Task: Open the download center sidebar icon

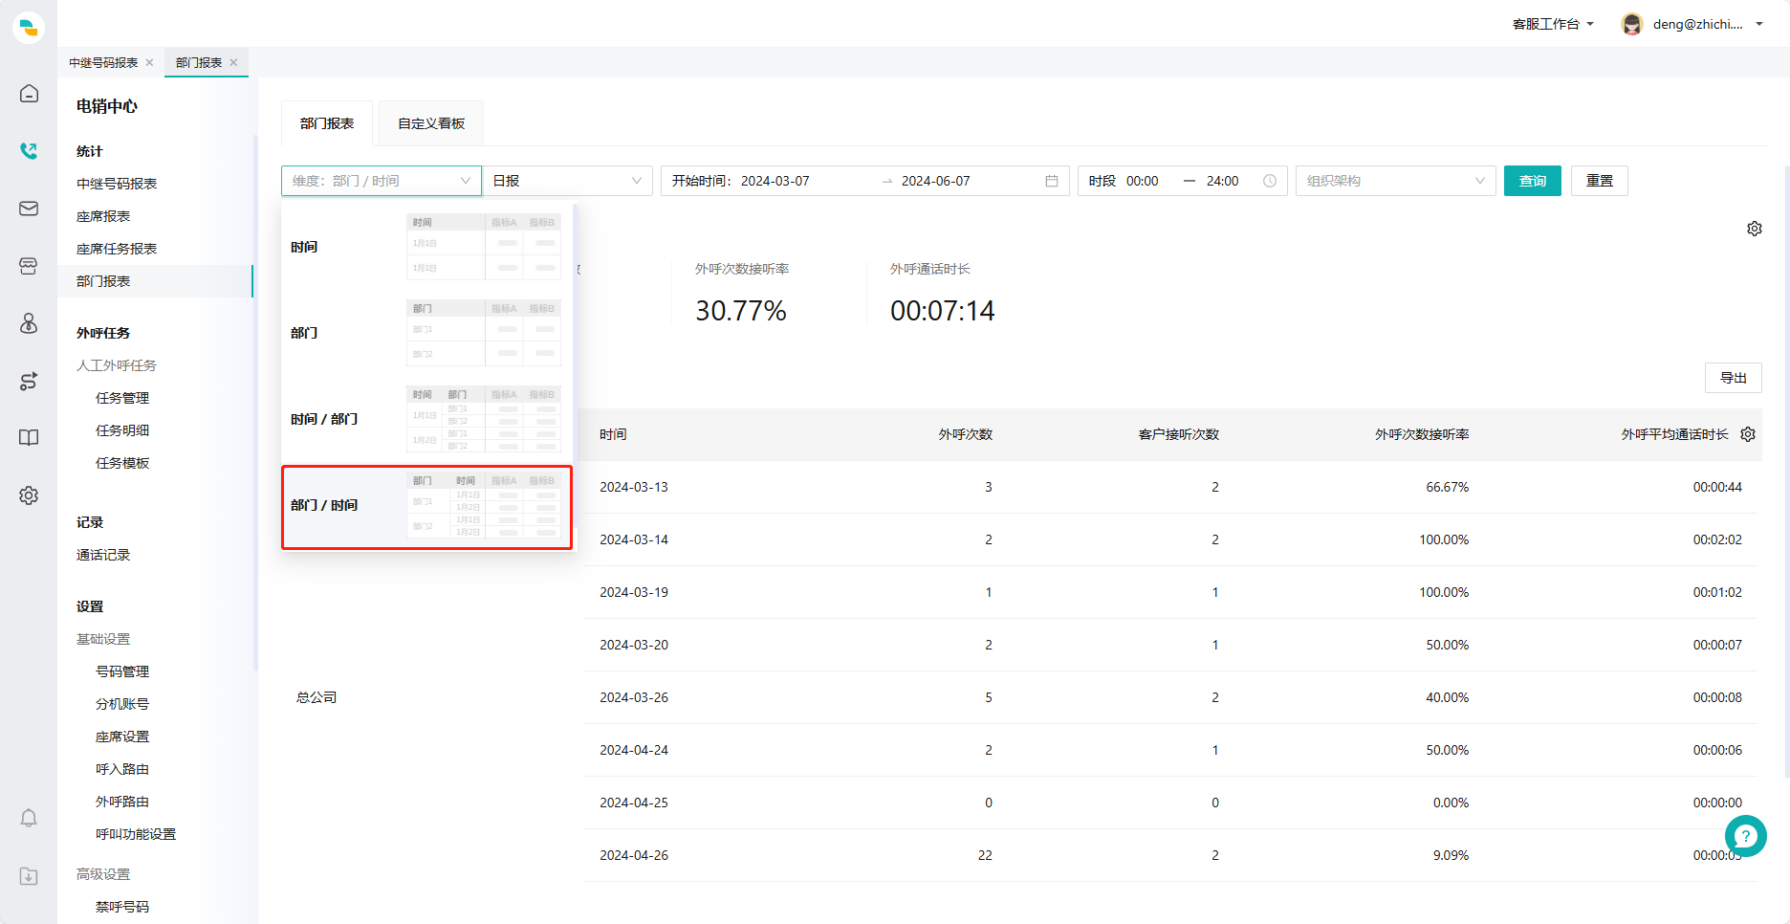Action: (29, 876)
